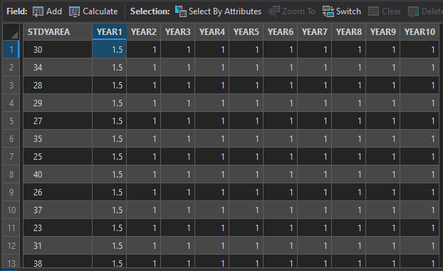Click the Calculate label

tap(100, 11)
